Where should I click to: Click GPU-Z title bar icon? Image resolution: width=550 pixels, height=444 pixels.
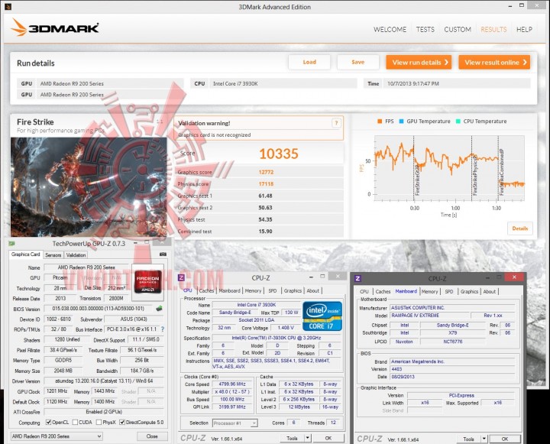pyautogui.click(x=11, y=243)
